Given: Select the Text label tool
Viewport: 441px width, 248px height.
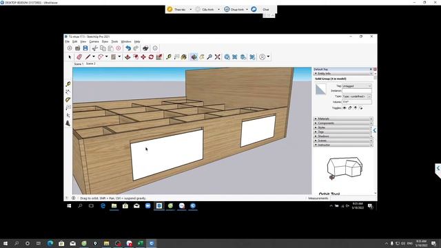Looking at the screenshot, I should [x=176, y=57].
